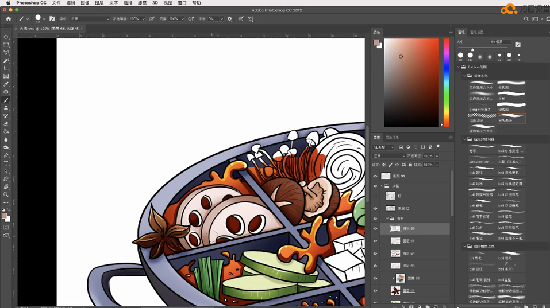Viewport: 550px width, 308px height.
Task: Toggle the layer filter on/off switch
Action: pyautogui.click(x=438, y=147)
